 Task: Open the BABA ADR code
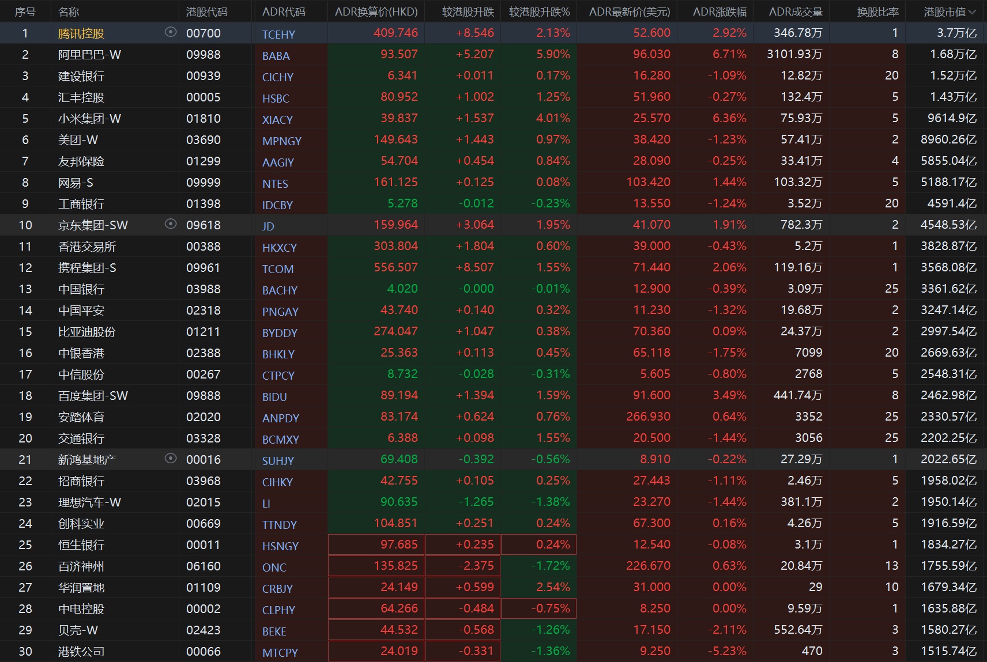tap(276, 56)
